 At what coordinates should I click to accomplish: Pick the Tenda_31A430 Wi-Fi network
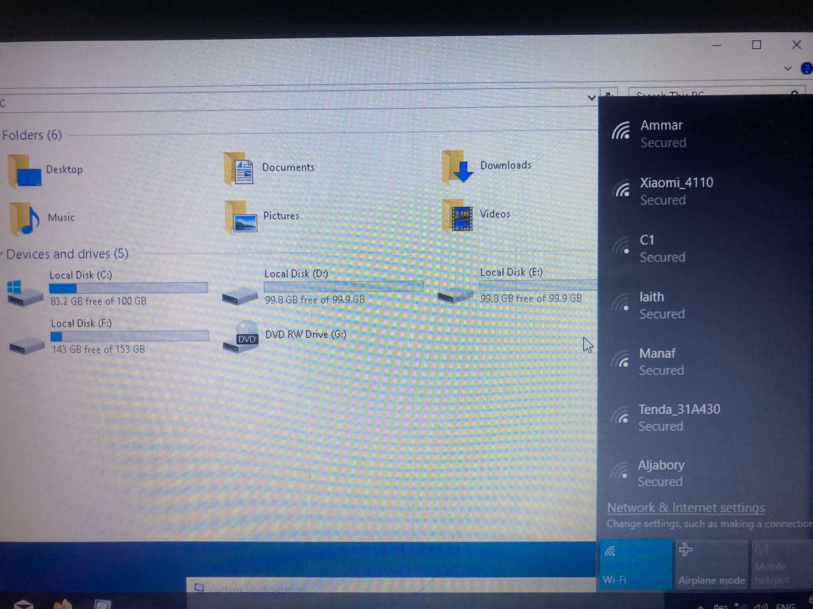(705, 417)
